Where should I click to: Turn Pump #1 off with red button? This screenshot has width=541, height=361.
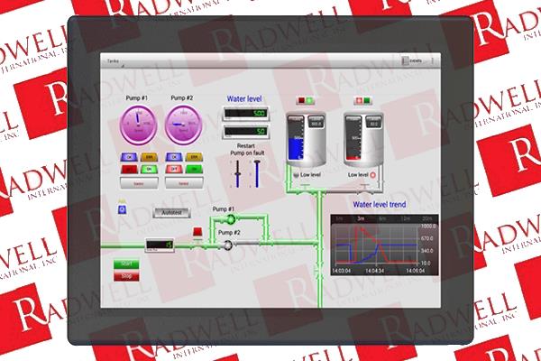(129, 170)
